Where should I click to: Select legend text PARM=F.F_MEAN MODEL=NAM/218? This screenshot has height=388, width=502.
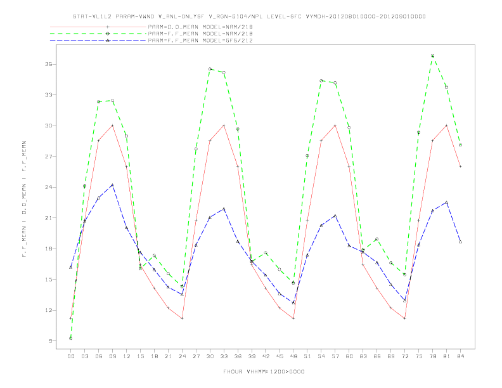pyautogui.click(x=200, y=34)
